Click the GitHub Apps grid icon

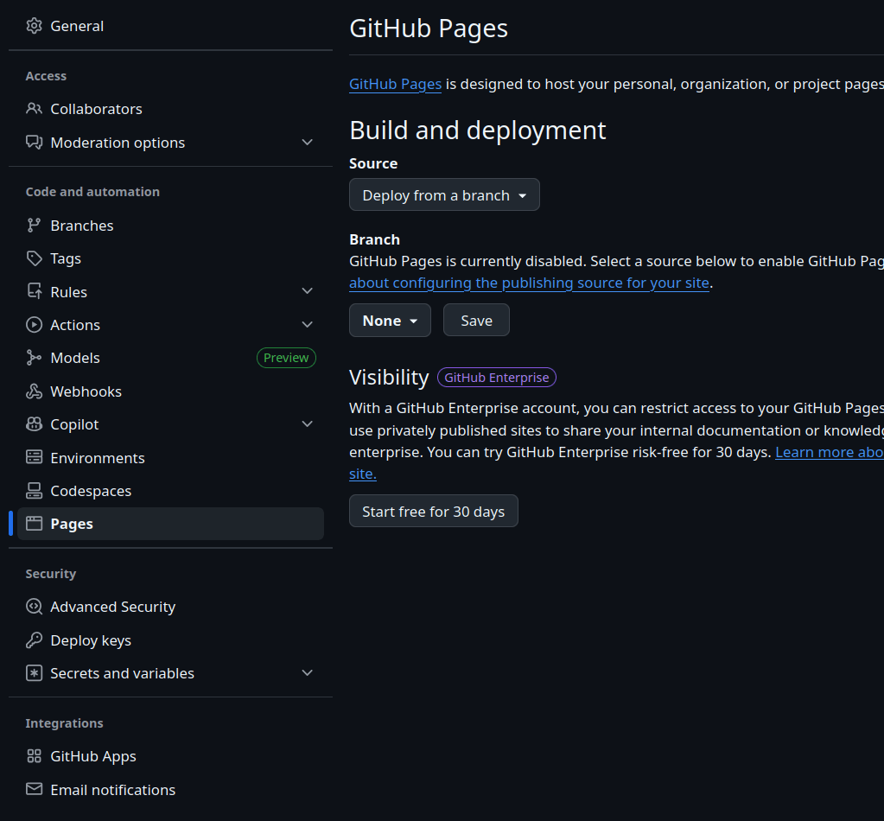click(x=34, y=756)
